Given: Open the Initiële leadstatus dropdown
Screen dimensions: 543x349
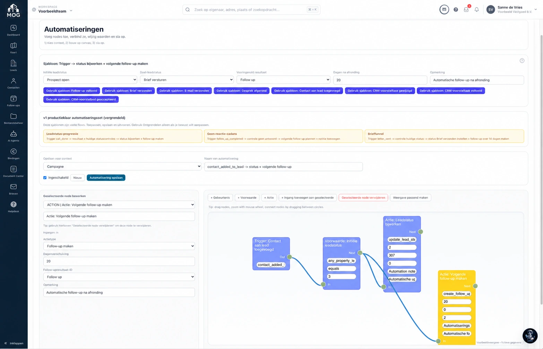Looking at the screenshot, I should (x=90, y=80).
